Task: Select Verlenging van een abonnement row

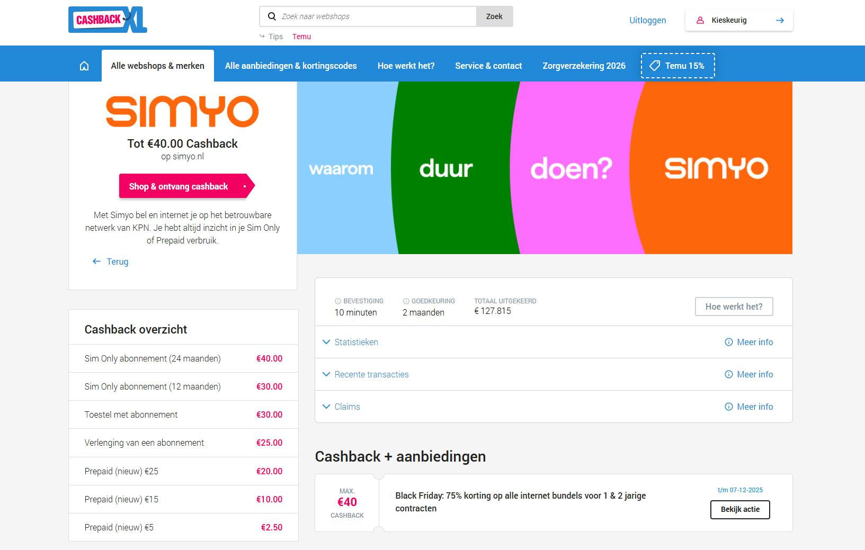Action: 183,443
